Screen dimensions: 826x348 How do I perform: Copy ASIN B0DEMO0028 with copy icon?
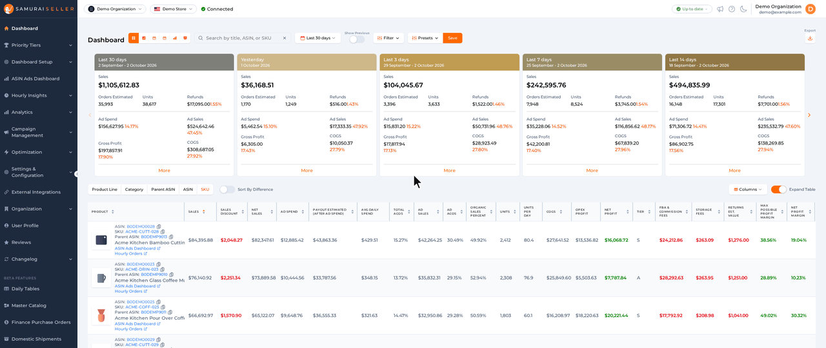coord(159,227)
